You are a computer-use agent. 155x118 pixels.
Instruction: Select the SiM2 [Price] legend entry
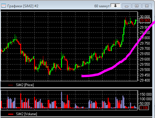pyautogui.click(x=21, y=85)
